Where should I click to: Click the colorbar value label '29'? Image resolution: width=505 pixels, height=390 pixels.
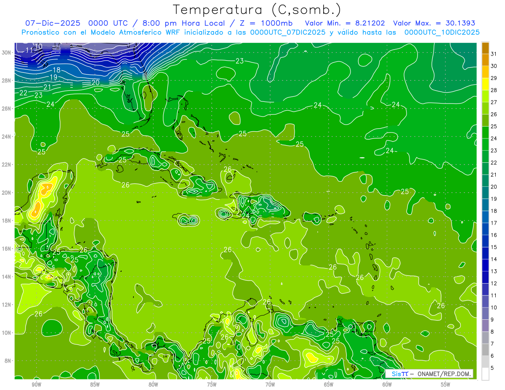pyautogui.click(x=494, y=78)
